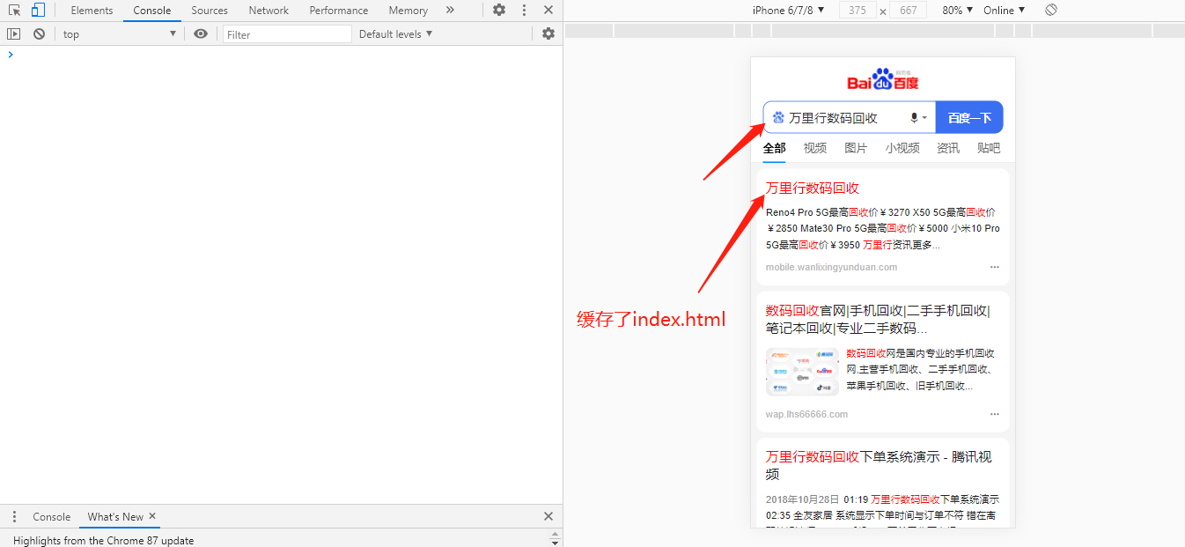Open the DevTools three-dot customize menu
Image resolution: width=1185 pixels, height=547 pixels.
click(525, 11)
